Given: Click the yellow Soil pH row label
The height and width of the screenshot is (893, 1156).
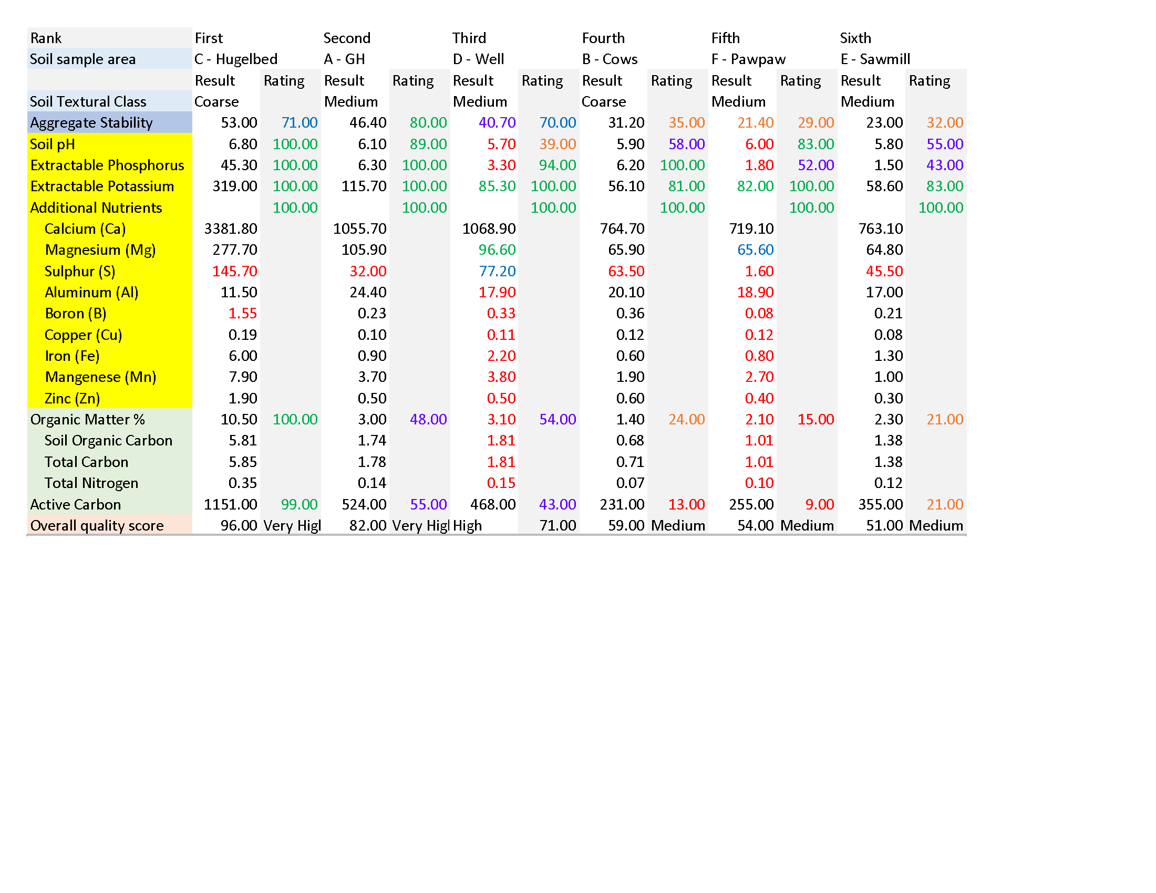Looking at the screenshot, I should coord(53,144).
